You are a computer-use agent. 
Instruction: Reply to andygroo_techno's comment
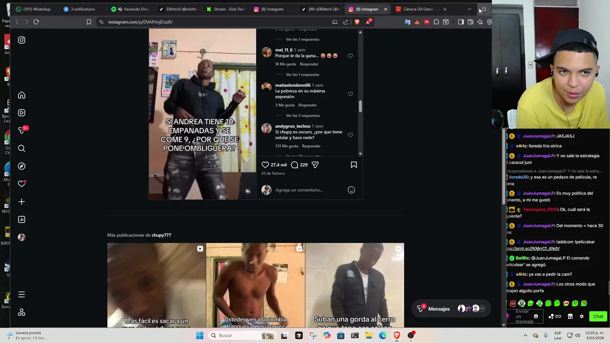[x=311, y=146]
